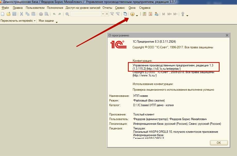Expand arrow after the wrench icon

point(187,15)
